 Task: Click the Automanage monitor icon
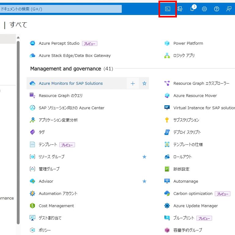pos(167,181)
